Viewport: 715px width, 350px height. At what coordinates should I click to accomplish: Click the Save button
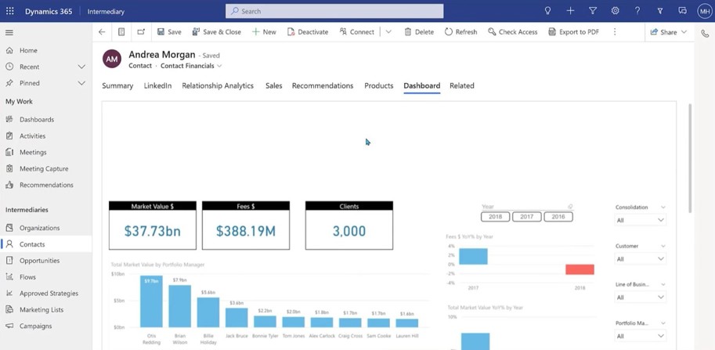[x=169, y=32]
